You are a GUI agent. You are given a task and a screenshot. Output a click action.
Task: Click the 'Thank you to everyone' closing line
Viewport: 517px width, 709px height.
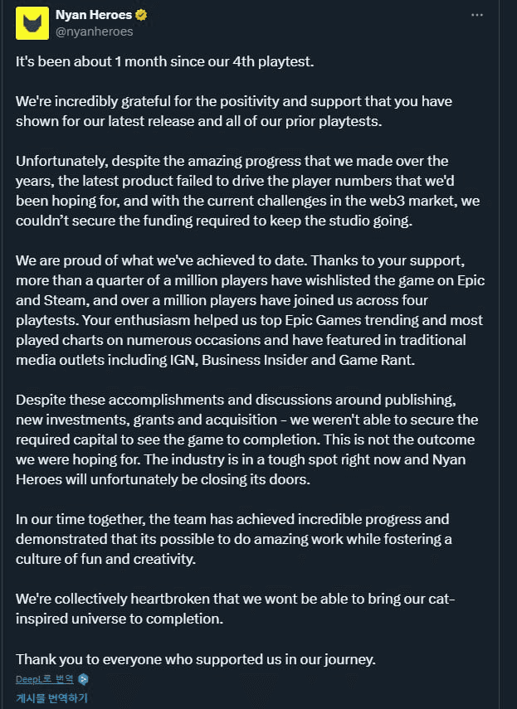(x=196, y=659)
